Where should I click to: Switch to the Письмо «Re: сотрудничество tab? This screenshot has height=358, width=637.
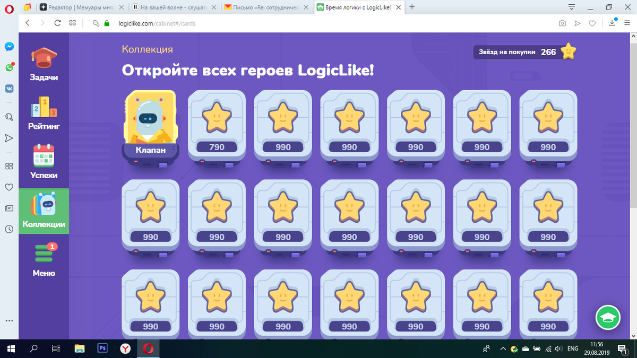(x=266, y=7)
